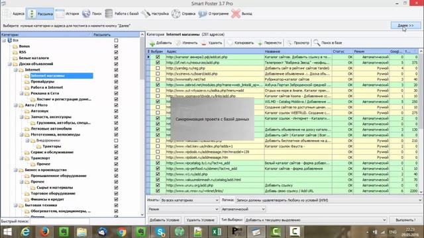Click the Далее >> button

coord(405,25)
